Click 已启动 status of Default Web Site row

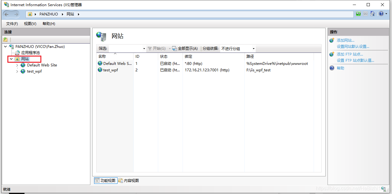coord(170,64)
